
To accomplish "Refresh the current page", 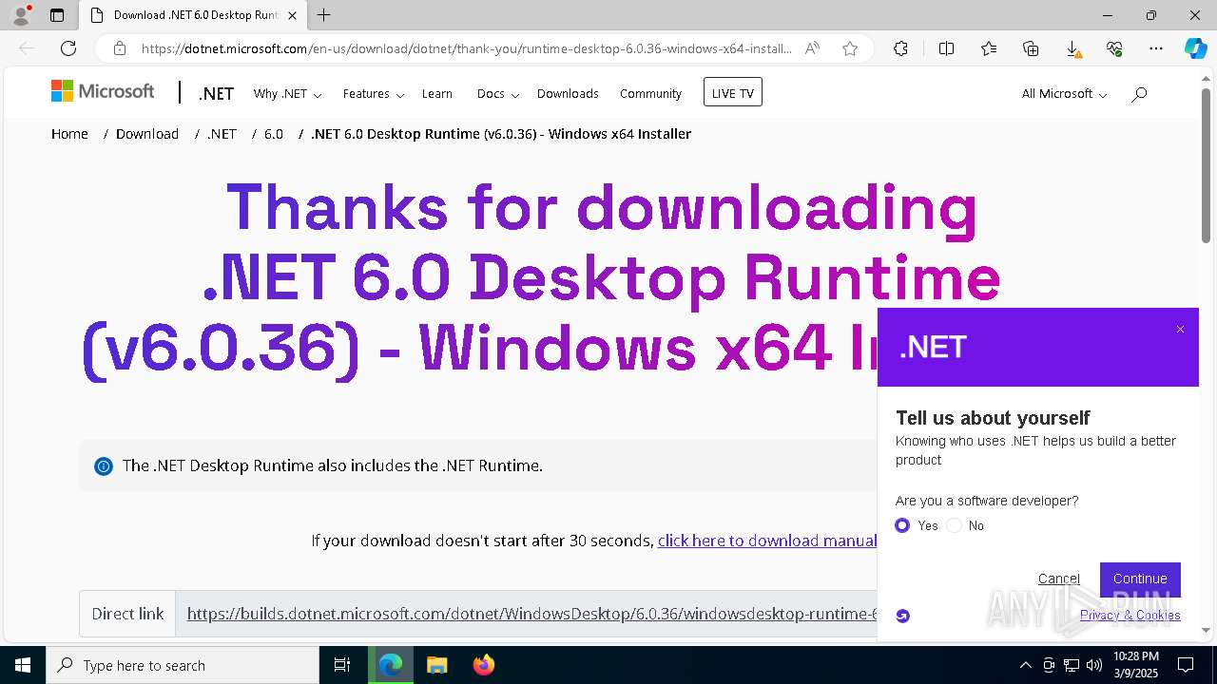I will pyautogui.click(x=68, y=48).
